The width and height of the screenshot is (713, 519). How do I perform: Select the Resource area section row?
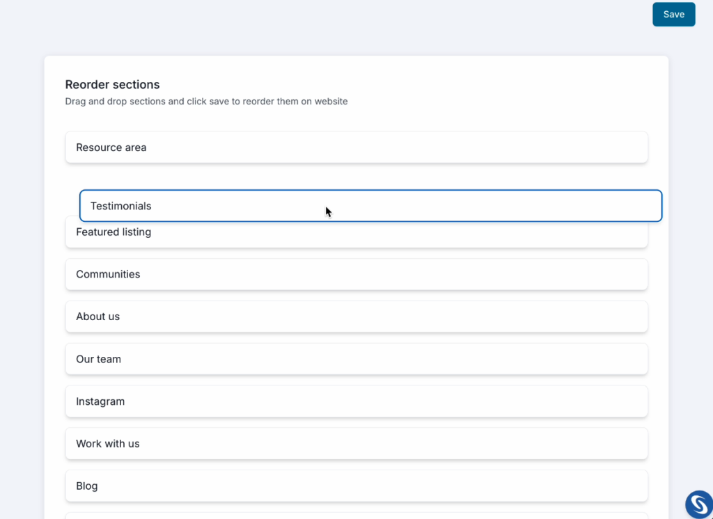click(x=356, y=147)
